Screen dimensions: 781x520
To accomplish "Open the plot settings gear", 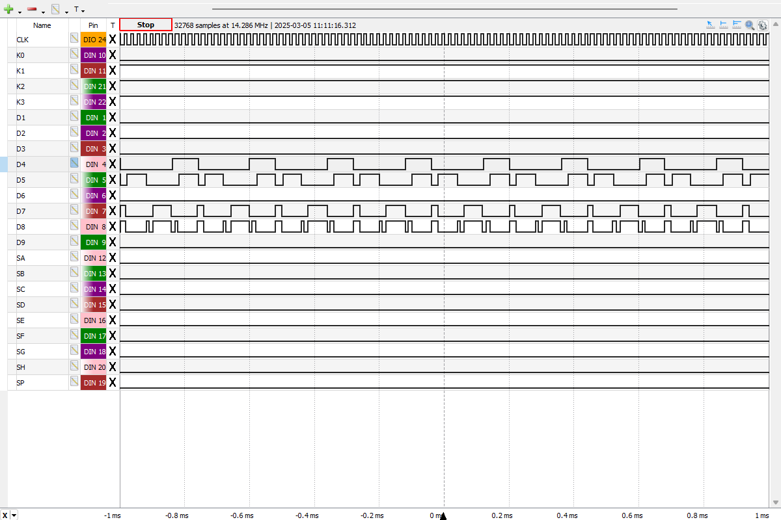I will tap(762, 25).
